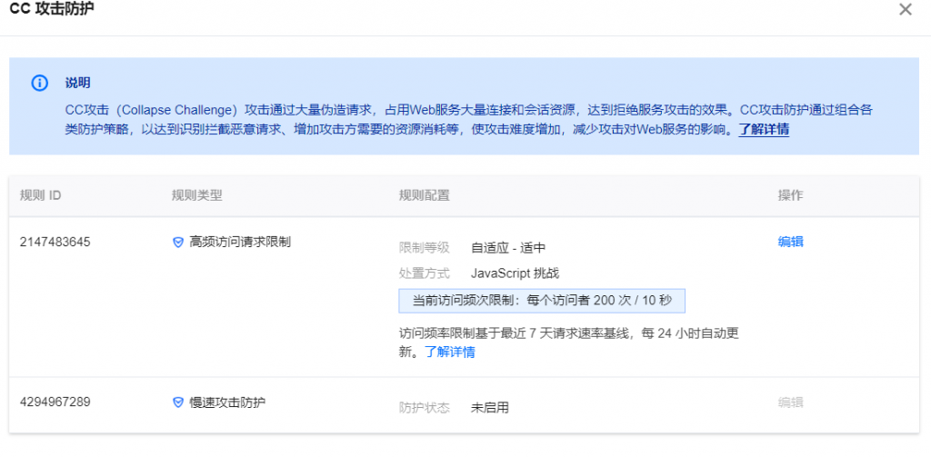Edit the 高频访问请求限制 rule

(790, 242)
